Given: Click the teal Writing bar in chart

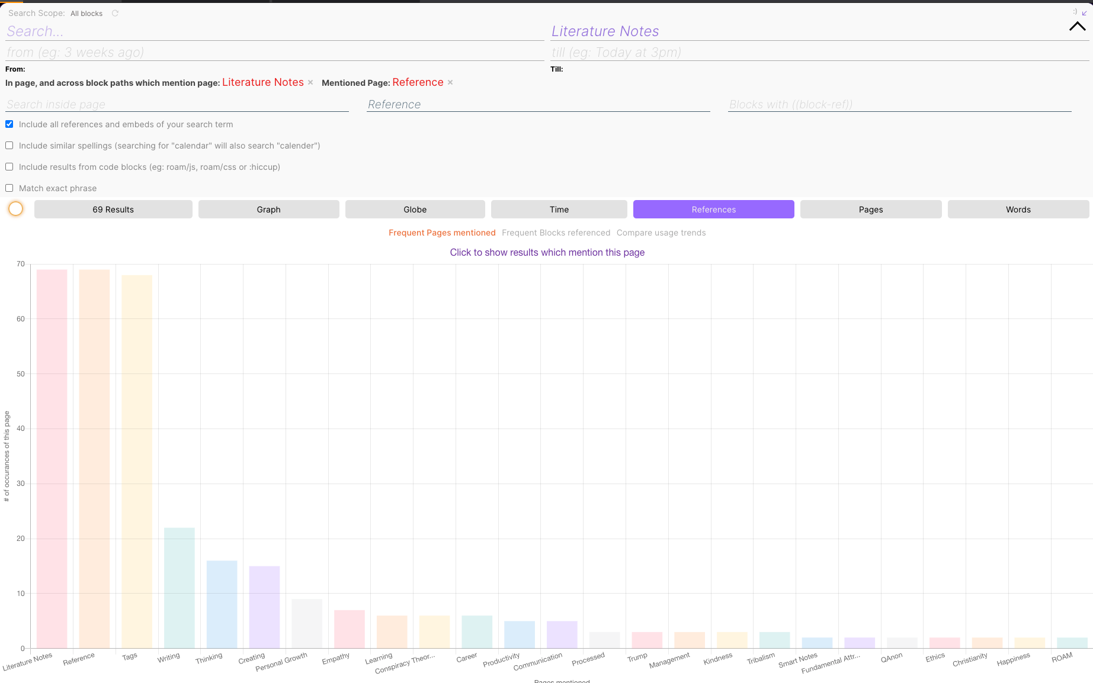Looking at the screenshot, I should click(x=179, y=587).
